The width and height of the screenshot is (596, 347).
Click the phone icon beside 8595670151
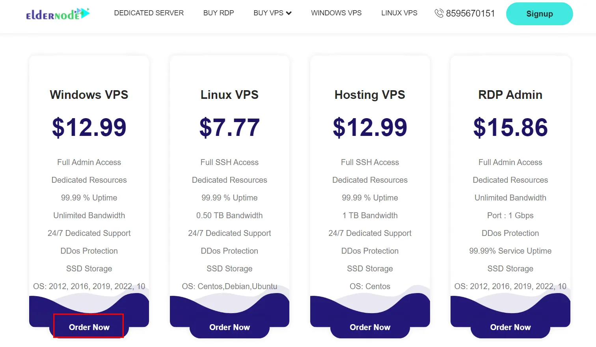click(439, 13)
